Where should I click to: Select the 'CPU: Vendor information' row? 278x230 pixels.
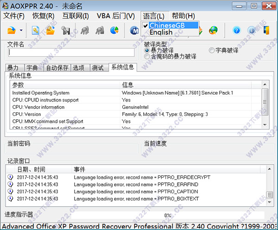(x=136, y=107)
